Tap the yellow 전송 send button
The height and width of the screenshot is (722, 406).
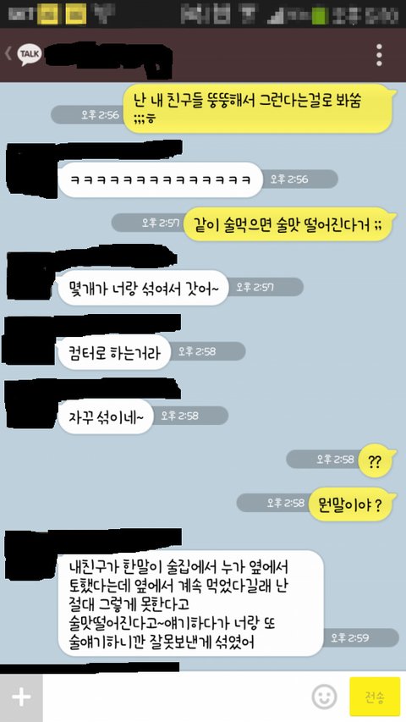tap(375, 697)
